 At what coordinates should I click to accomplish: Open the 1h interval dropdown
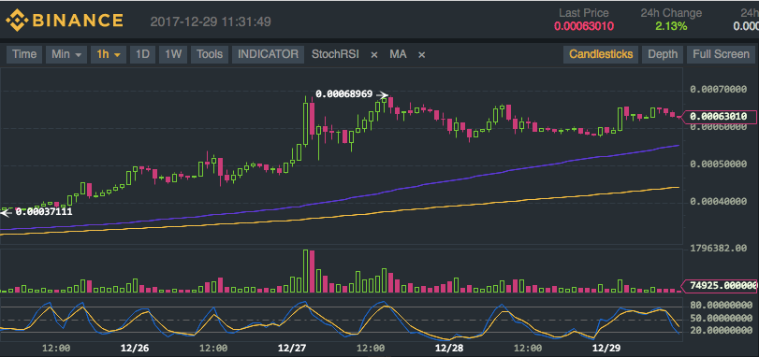[109, 54]
